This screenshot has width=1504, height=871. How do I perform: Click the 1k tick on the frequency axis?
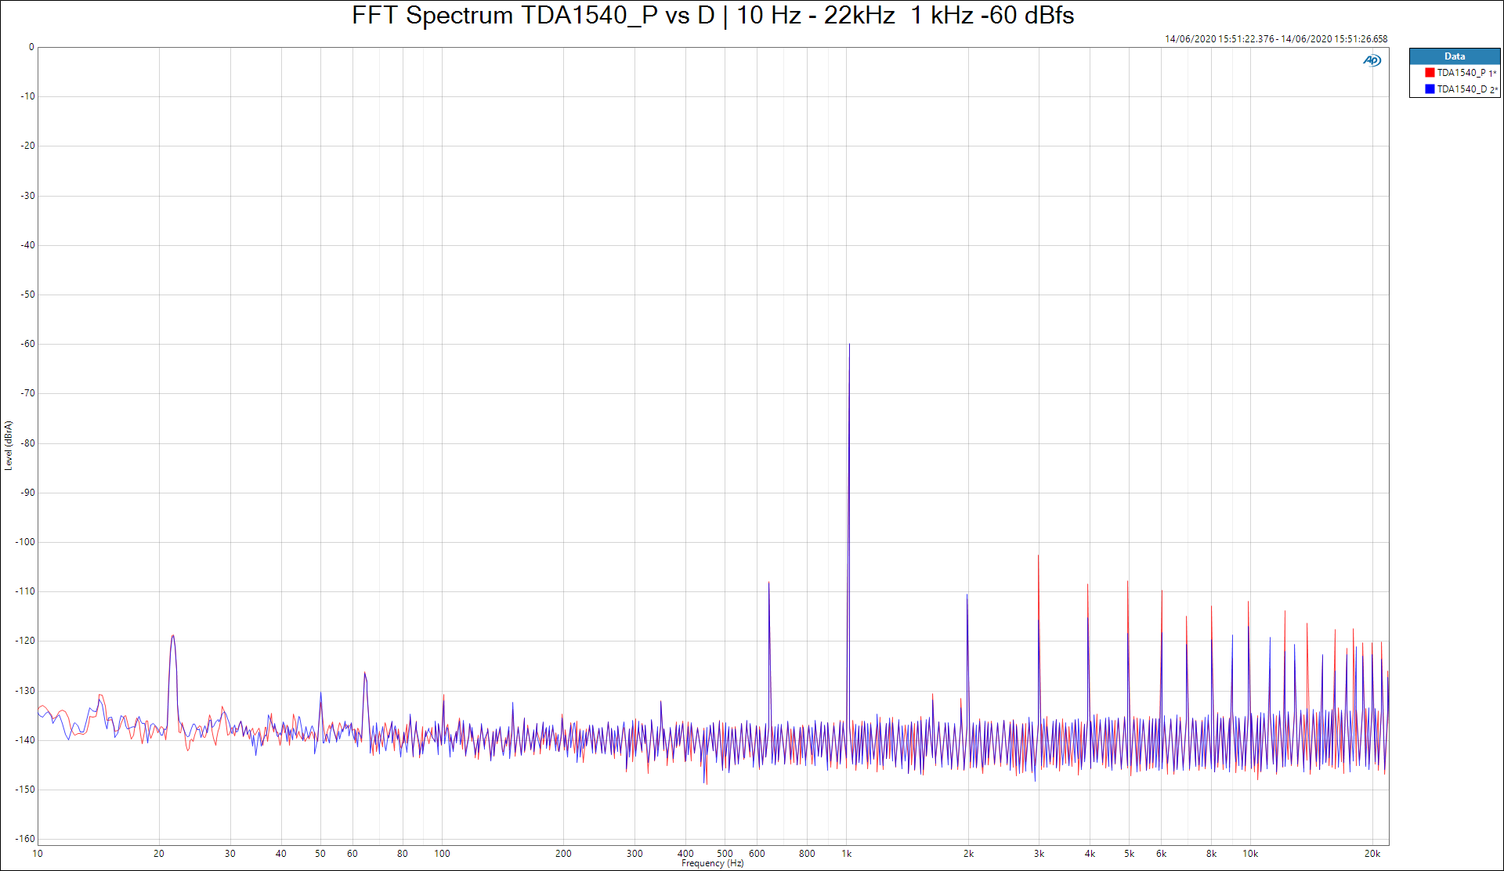pos(847,854)
